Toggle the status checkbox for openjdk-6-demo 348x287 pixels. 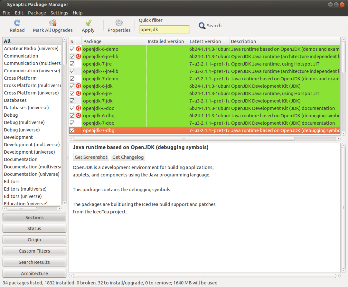point(72,49)
